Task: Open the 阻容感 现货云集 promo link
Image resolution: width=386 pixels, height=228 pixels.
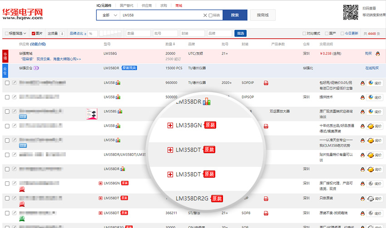Action: point(51,59)
